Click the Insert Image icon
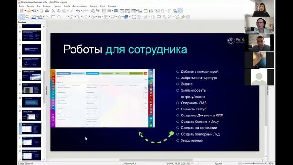 (140, 11)
